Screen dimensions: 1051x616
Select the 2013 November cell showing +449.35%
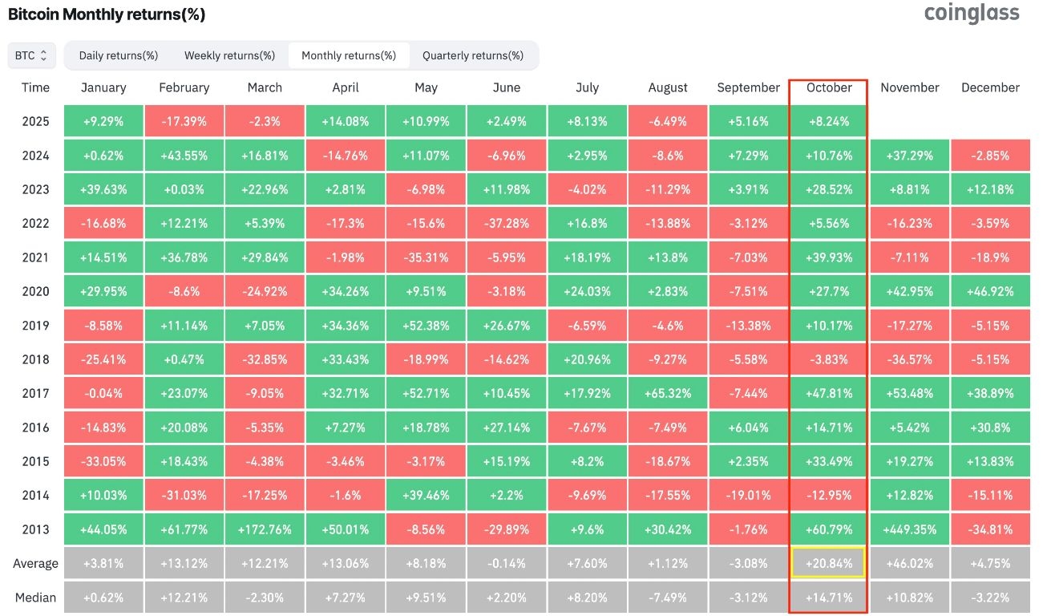click(x=909, y=529)
